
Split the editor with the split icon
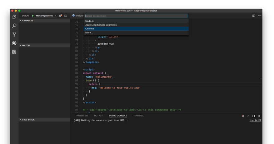254,16
